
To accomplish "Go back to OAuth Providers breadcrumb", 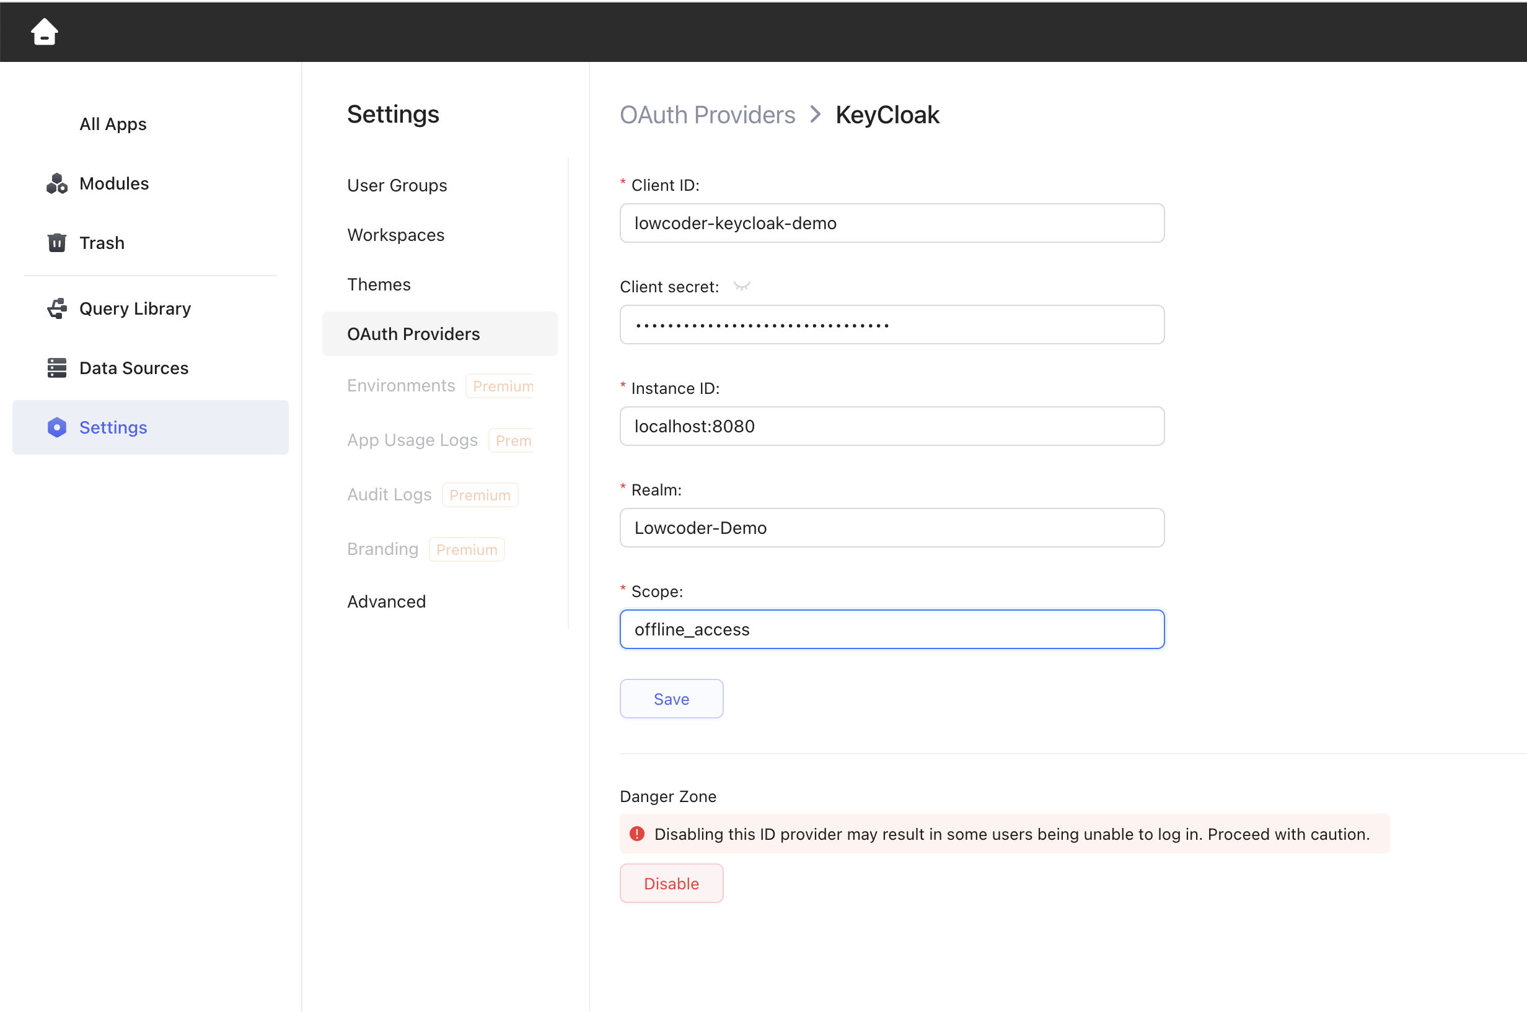I will click(707, 115).
